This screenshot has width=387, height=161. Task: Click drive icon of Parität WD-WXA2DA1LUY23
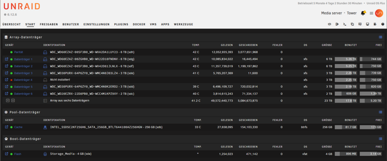pos(45,52)
